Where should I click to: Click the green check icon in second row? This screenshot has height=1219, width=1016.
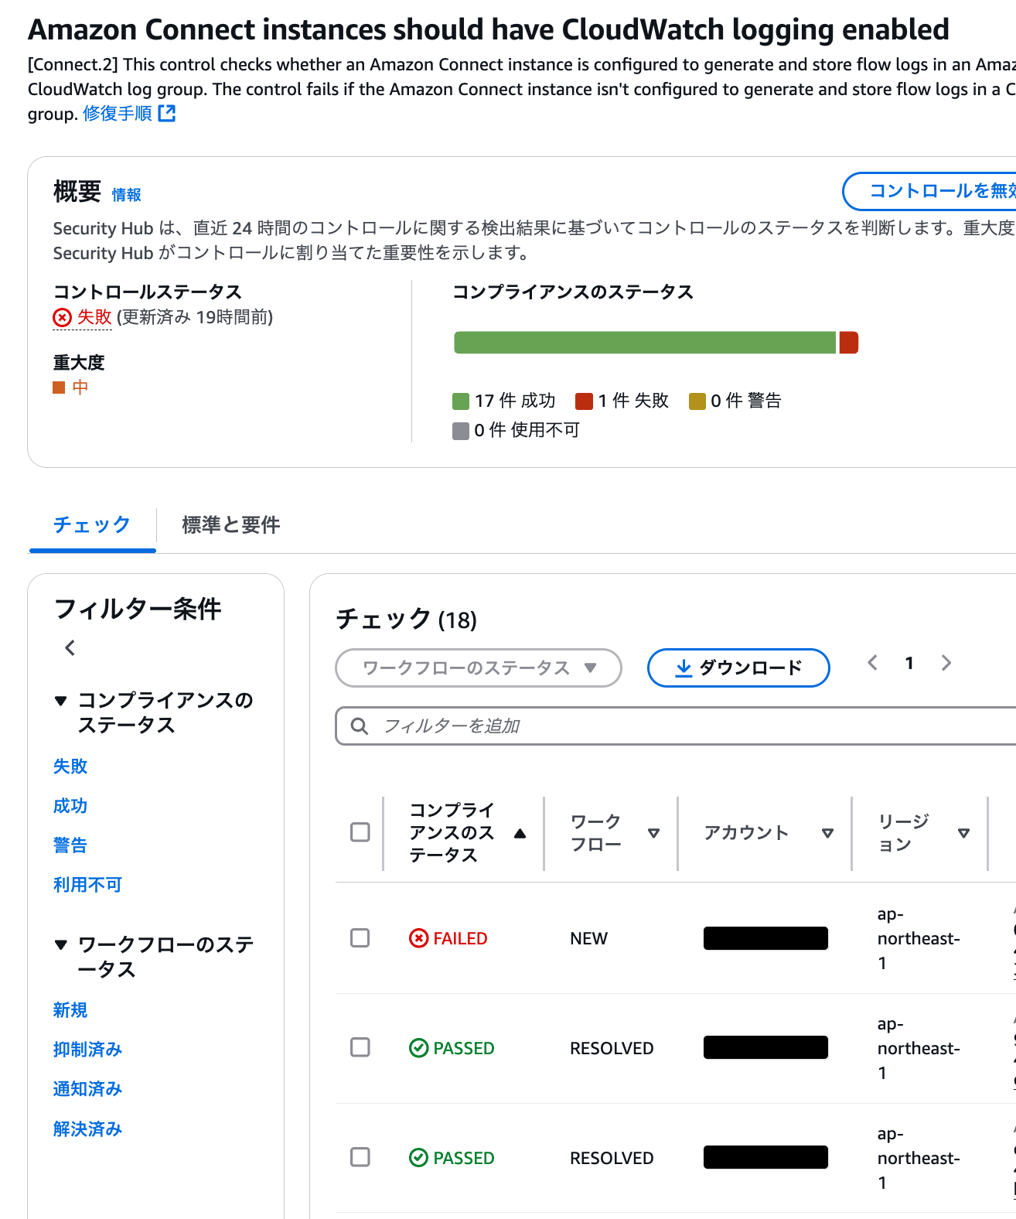pos(418,1048)
